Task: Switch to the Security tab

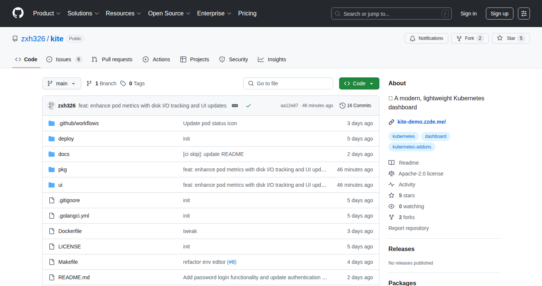Action: pyautogui.click(x=233, y=59)
